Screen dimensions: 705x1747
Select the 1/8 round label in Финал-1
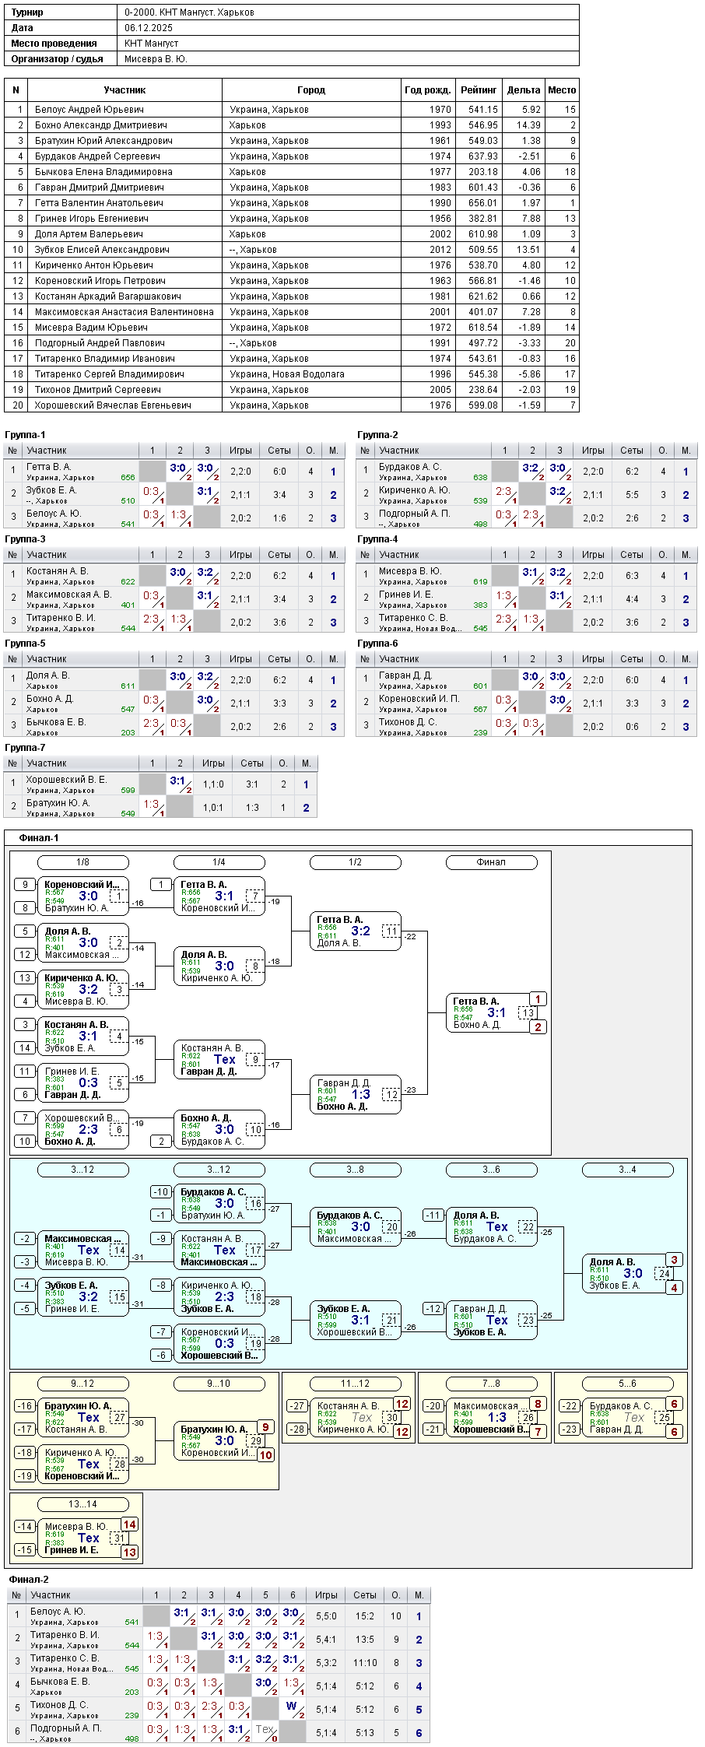[x=82, y=862]
